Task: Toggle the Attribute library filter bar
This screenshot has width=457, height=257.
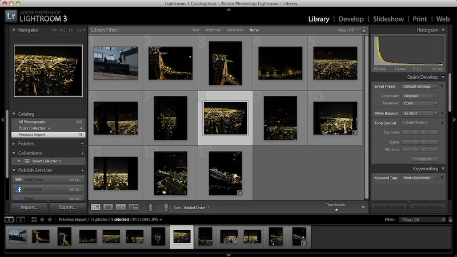Action: [213, 30]
